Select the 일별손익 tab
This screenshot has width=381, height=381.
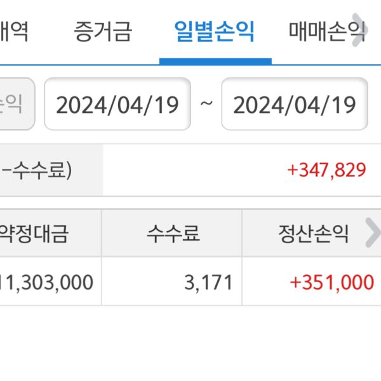pos(215,32)
